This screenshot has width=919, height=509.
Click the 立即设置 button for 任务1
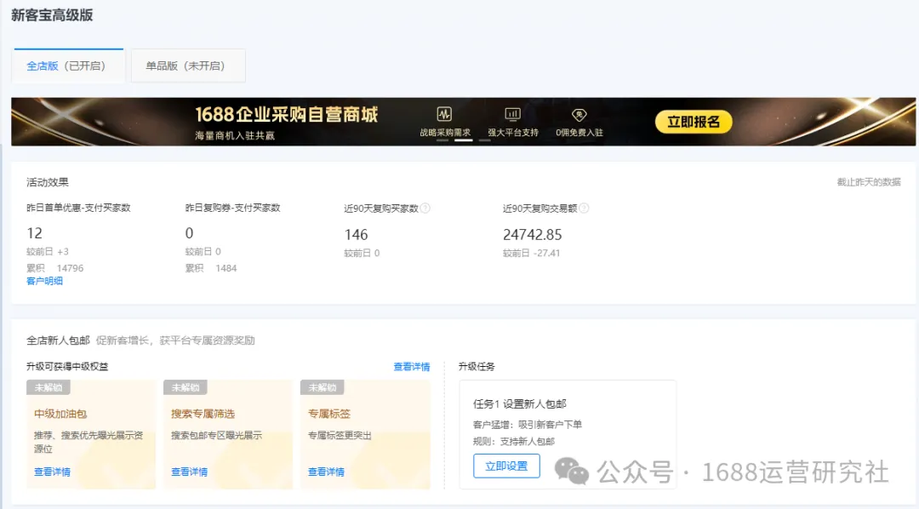tap(506, 466)
